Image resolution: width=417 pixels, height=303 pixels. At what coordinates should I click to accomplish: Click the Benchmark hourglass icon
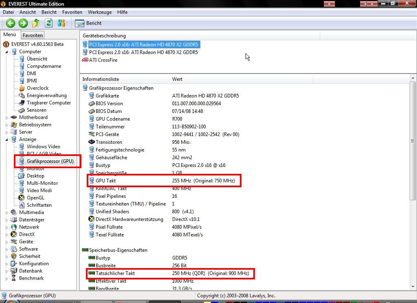point(13,278)
